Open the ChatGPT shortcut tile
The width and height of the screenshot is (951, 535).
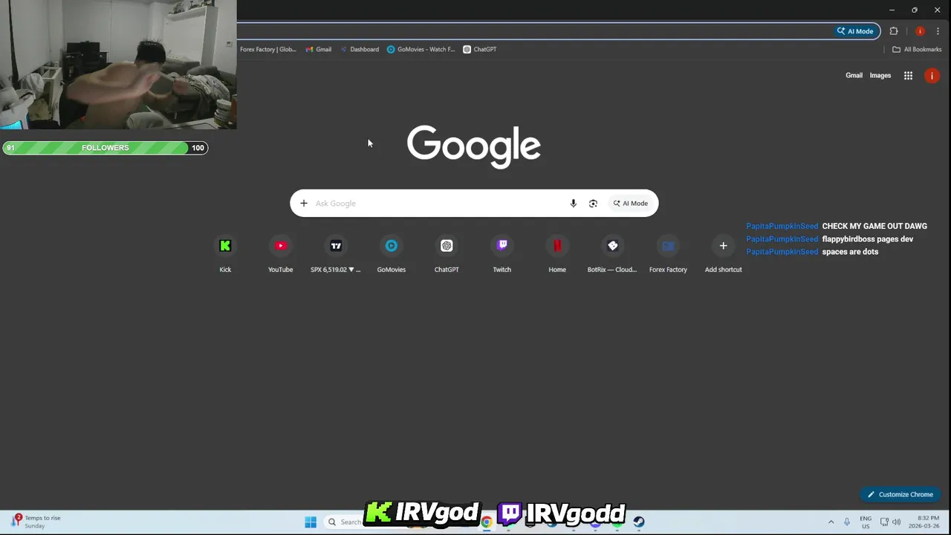(447, 254)
